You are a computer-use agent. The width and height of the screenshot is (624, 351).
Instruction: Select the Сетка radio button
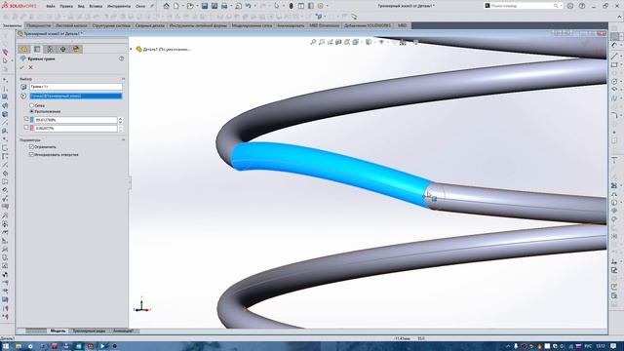(32, 105)
